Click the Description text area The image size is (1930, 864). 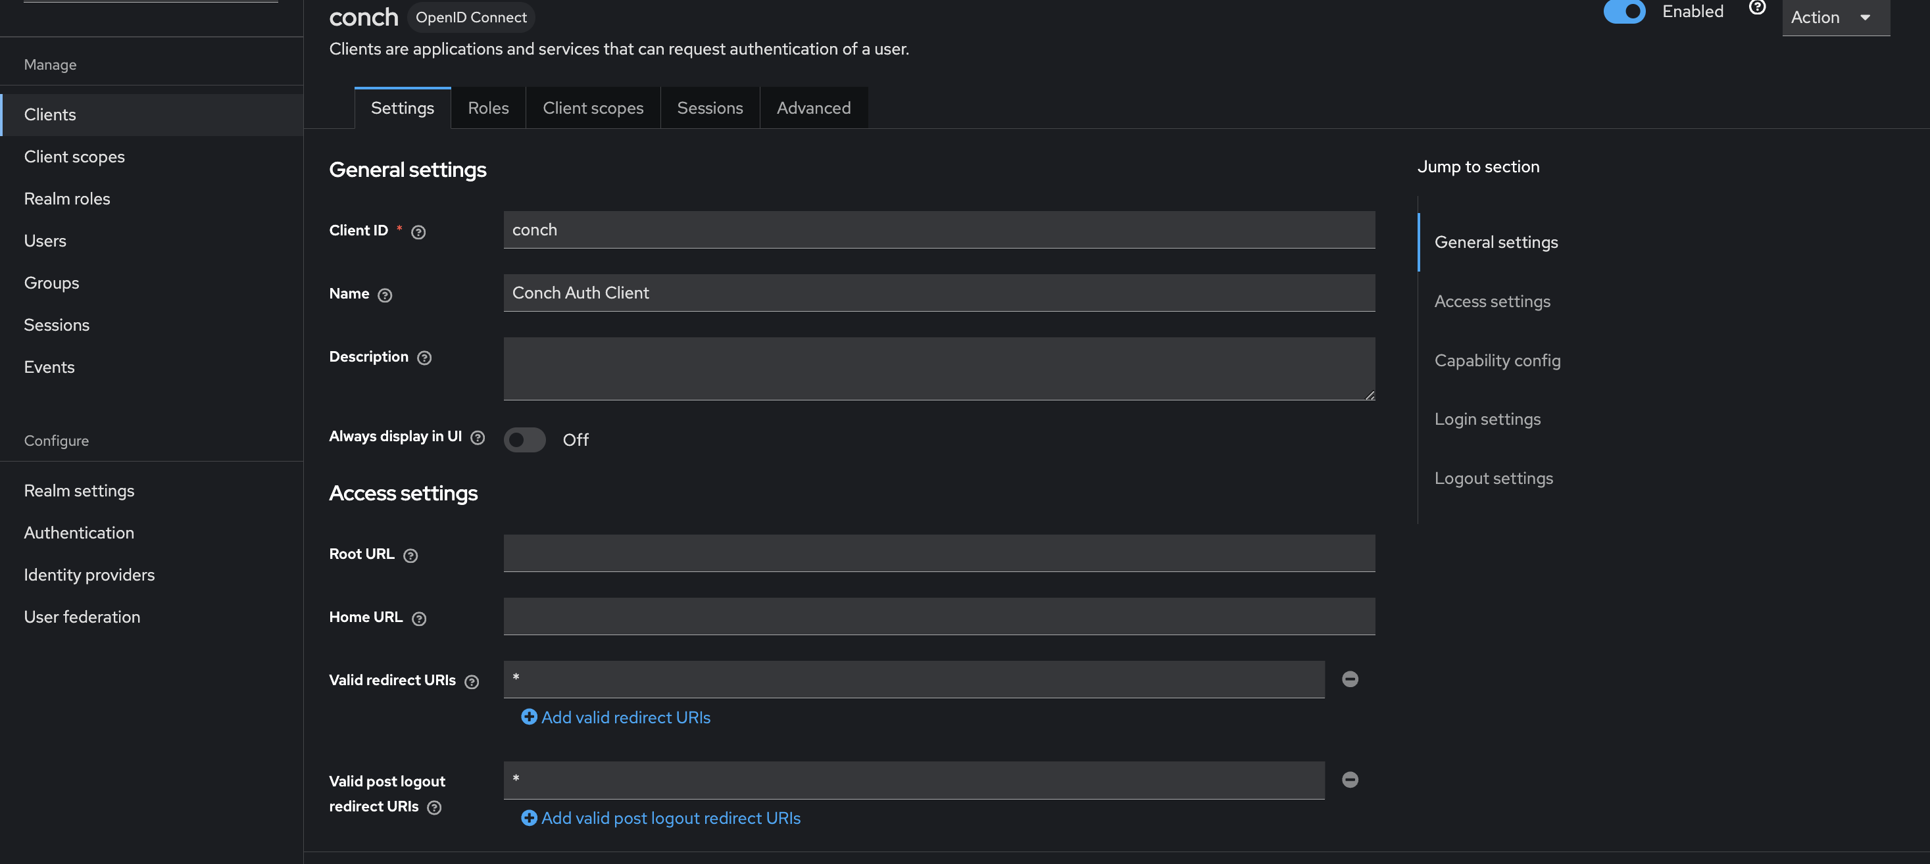pos(939,368)
